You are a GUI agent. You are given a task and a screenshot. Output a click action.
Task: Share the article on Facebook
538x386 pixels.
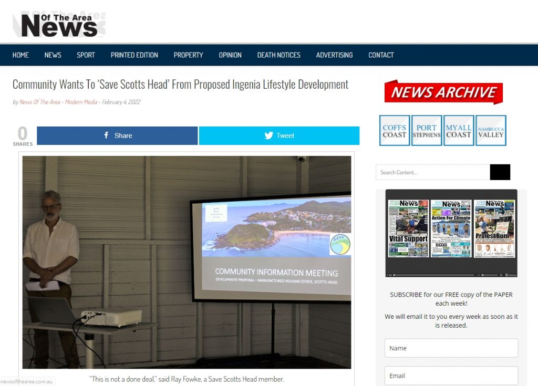[117, 135]
